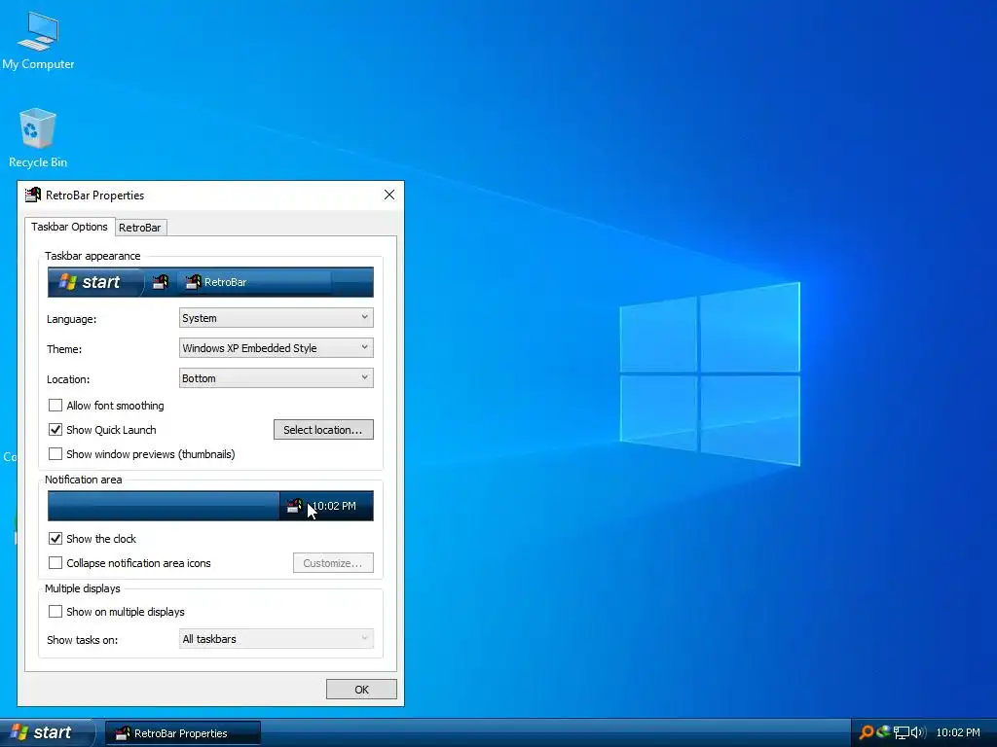Click the green globe tray icon
This screenshot has width=997, height=747.
coord(882,731)
